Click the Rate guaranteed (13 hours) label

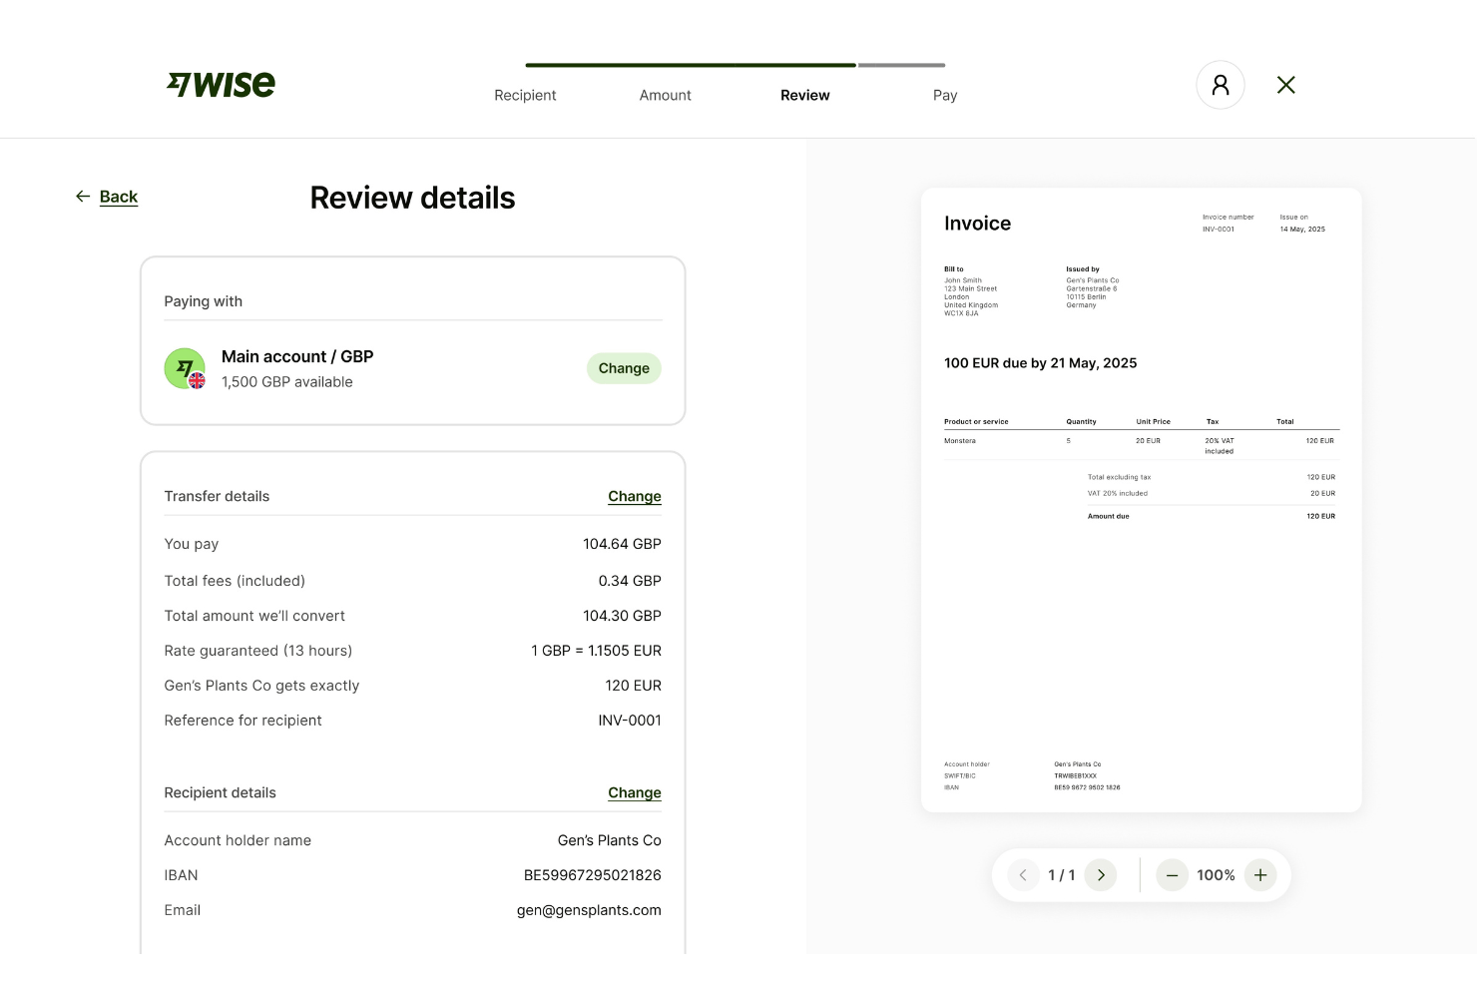[x=258, y=651]
